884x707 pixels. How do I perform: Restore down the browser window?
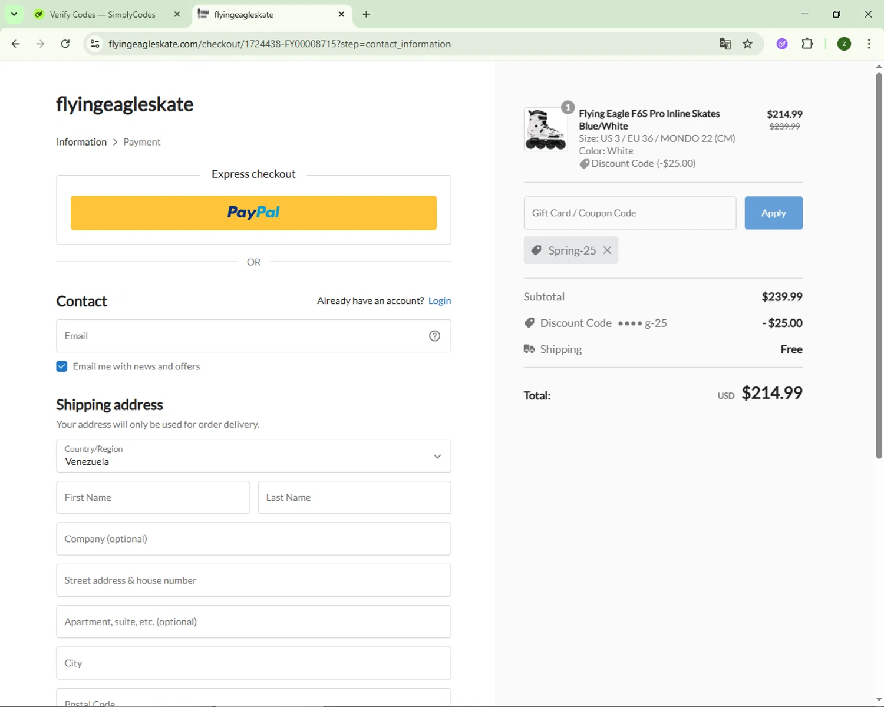pos(836,14)
